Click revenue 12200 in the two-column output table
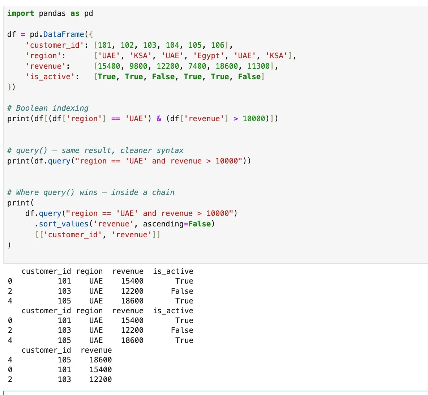The image size is (428, 395). point(100,380)
